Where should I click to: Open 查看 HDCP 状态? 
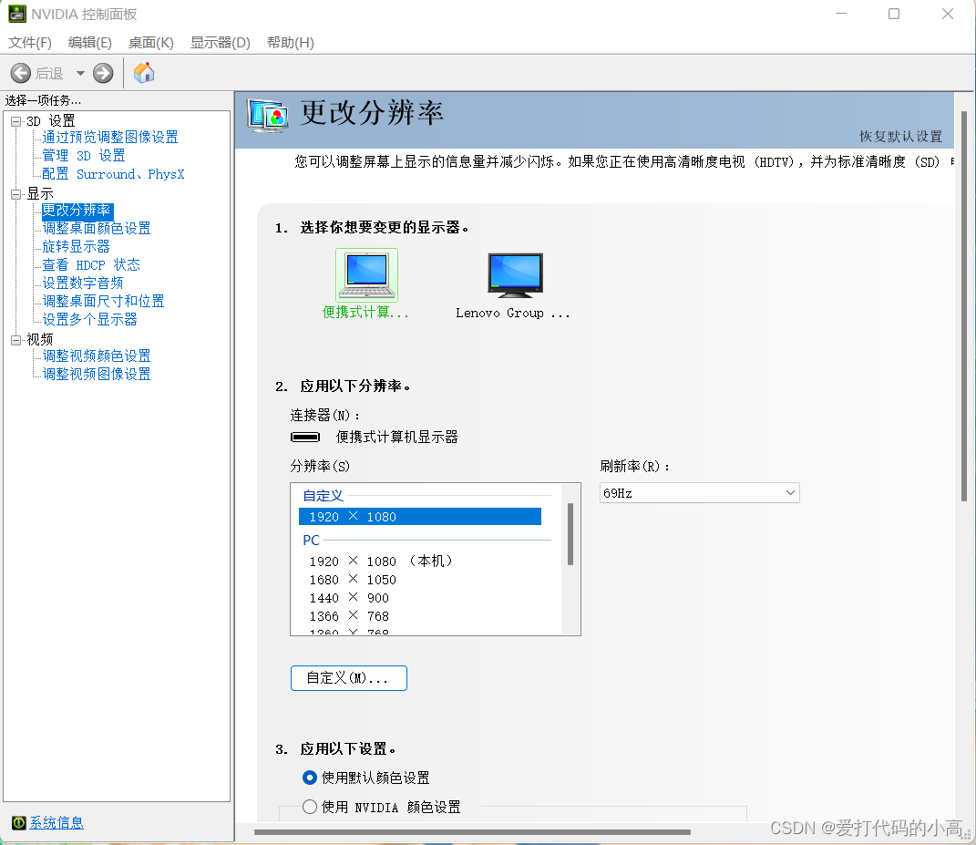91,264
